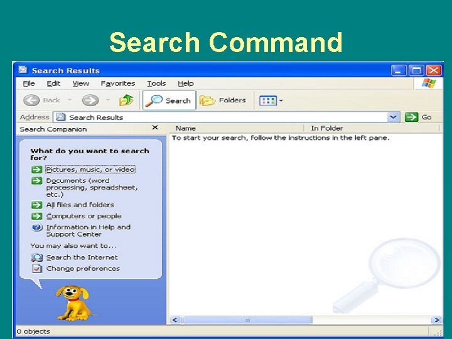The width and height of the screenshot is (452, 339).
Task: Close the Search Companion pane
Action: pos(155,127)
